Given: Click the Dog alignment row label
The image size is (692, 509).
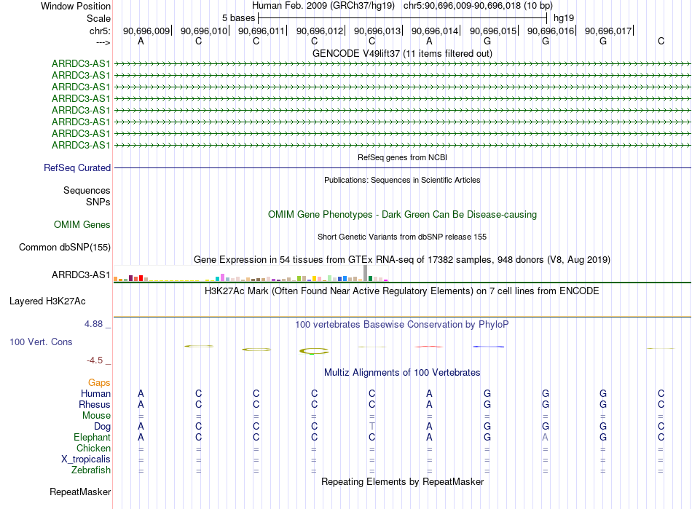Looking at the screenshot, I should [x=102, y=427].
